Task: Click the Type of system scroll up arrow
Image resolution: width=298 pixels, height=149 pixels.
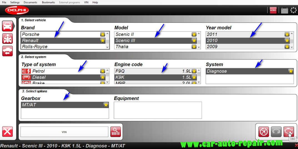Action: click(x=107, y=71)
